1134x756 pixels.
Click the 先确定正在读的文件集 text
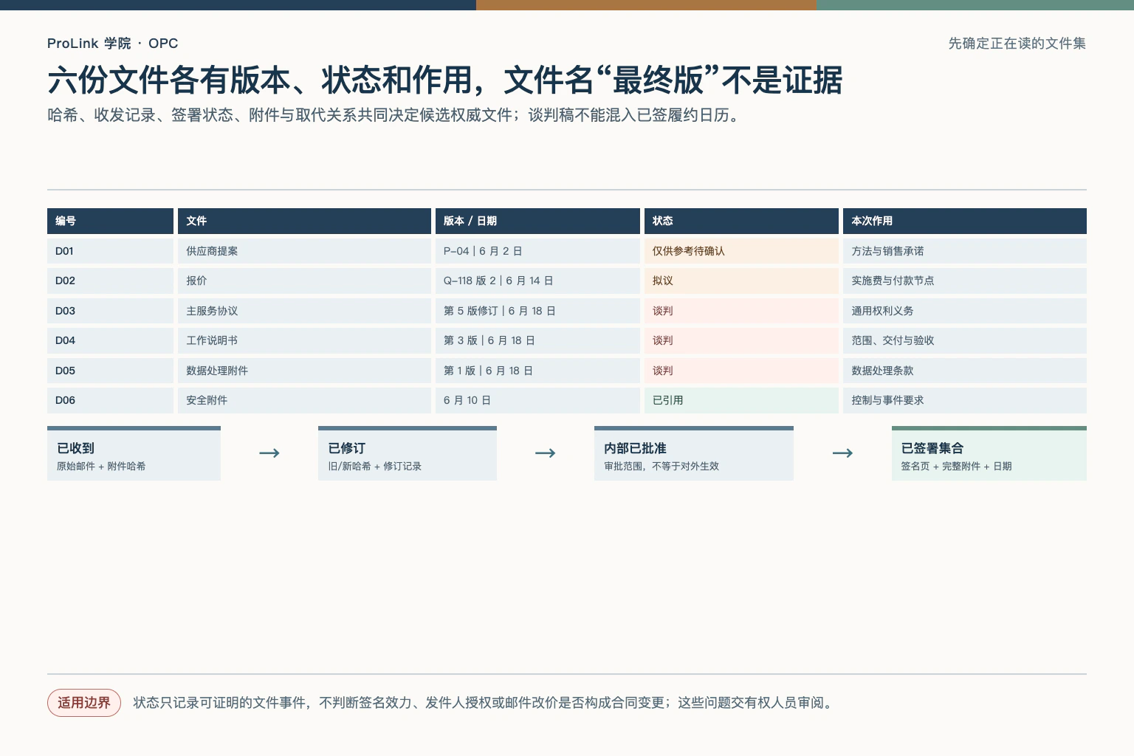tap(1017, 44)
